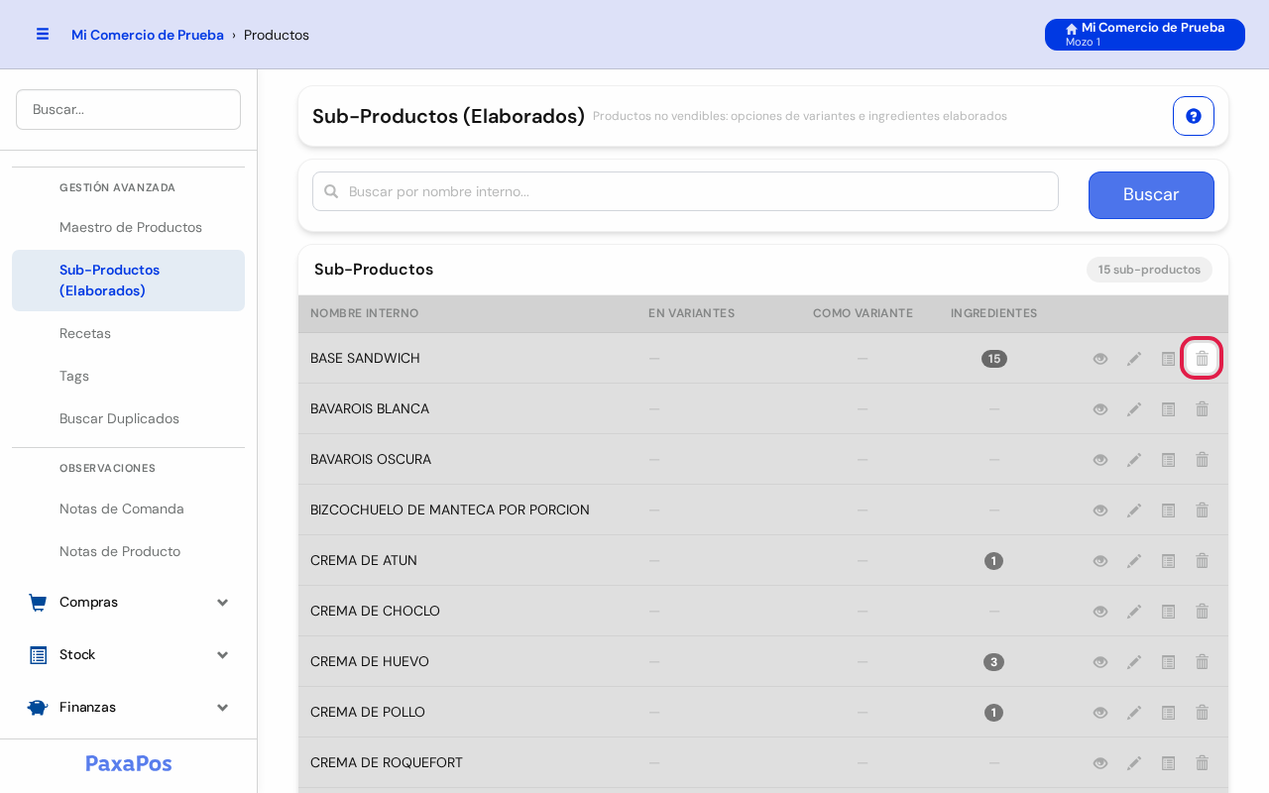
Task: View BAVAROIS OSCURA using eye icon
Action: click(1100, 460)
